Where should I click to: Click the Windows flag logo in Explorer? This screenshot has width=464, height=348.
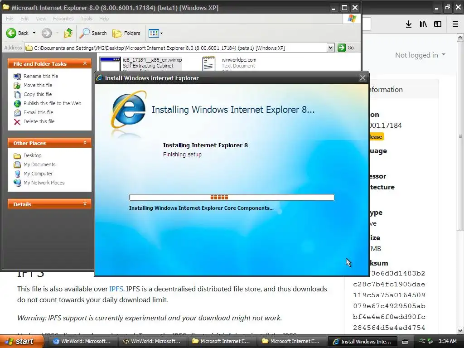tap(352, 19)
